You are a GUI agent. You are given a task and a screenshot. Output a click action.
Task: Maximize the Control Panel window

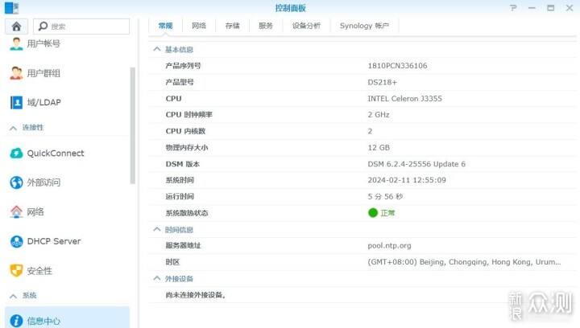(x=551, y=8)
